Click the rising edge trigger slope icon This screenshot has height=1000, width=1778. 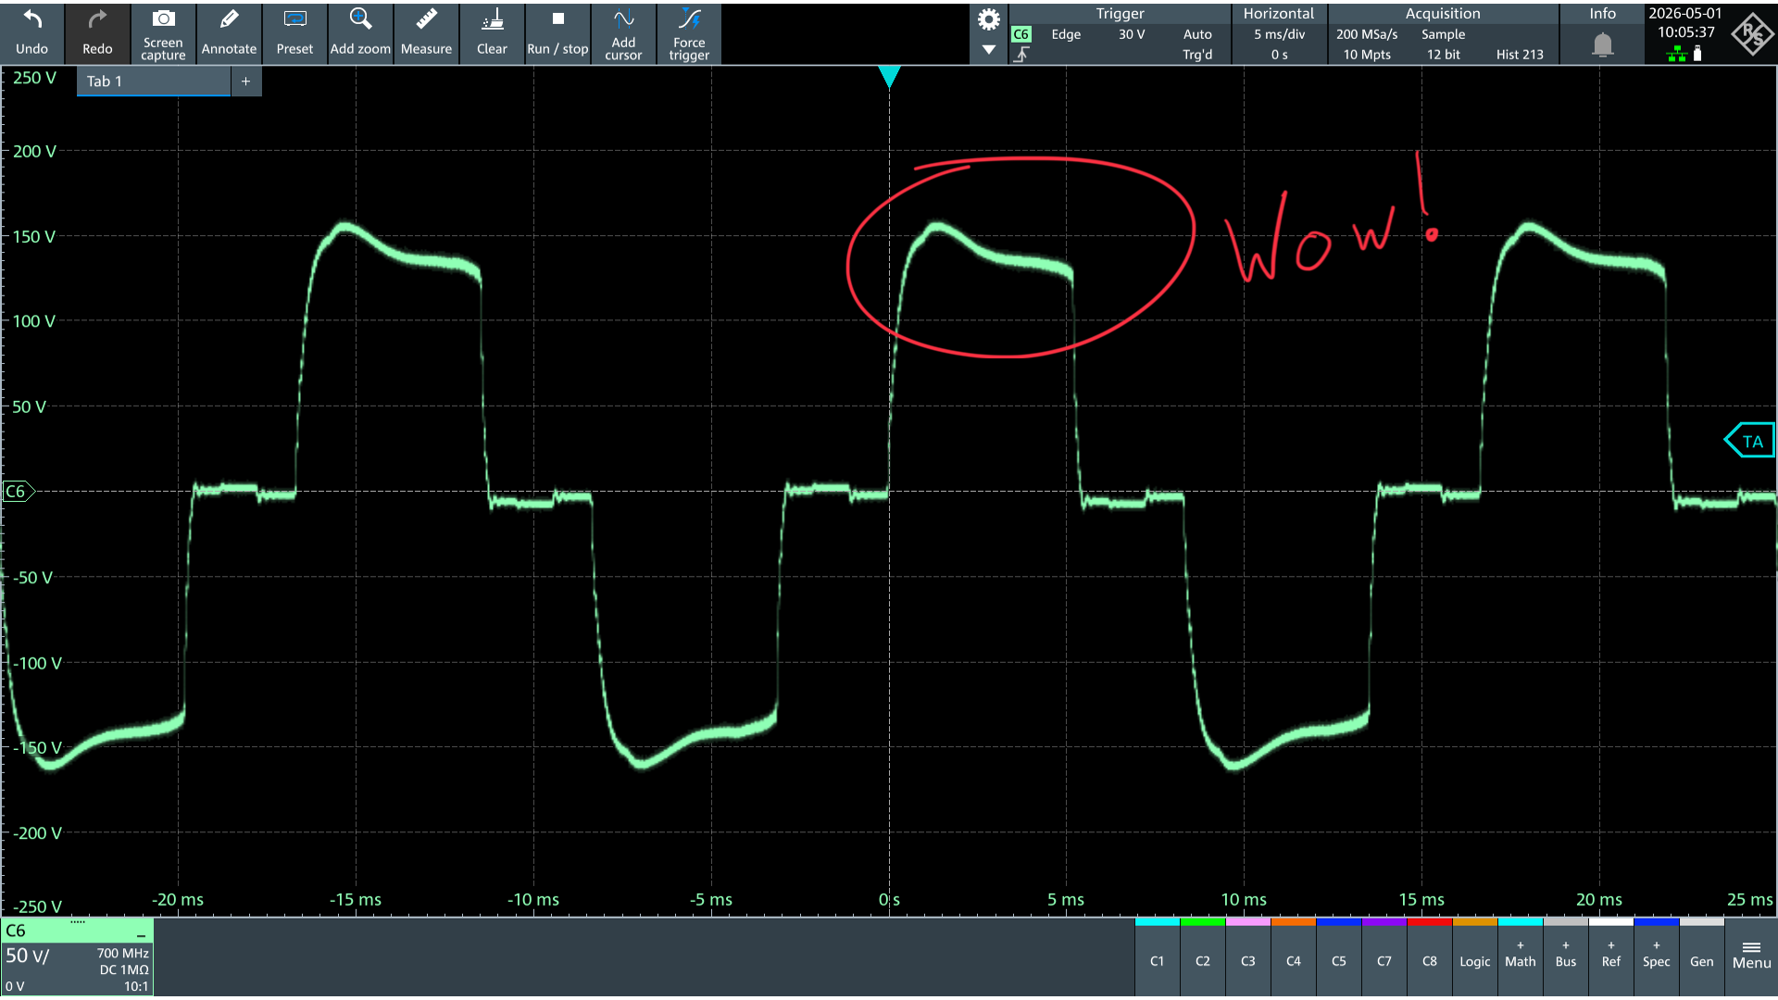point(1020,55)
